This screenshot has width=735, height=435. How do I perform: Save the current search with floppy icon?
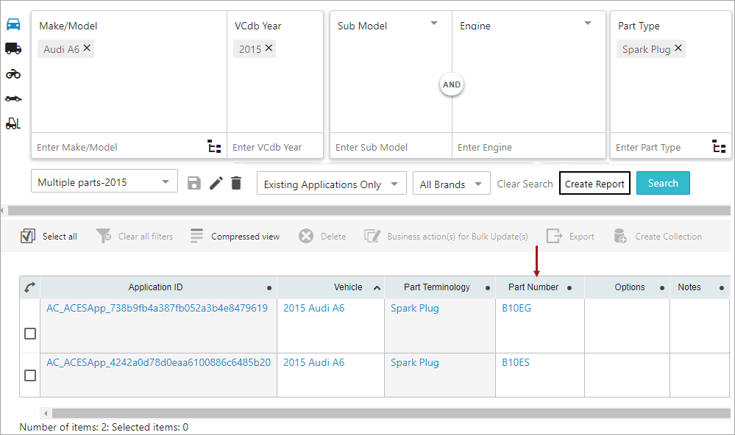pyautogui.click(x=194, y=183)
